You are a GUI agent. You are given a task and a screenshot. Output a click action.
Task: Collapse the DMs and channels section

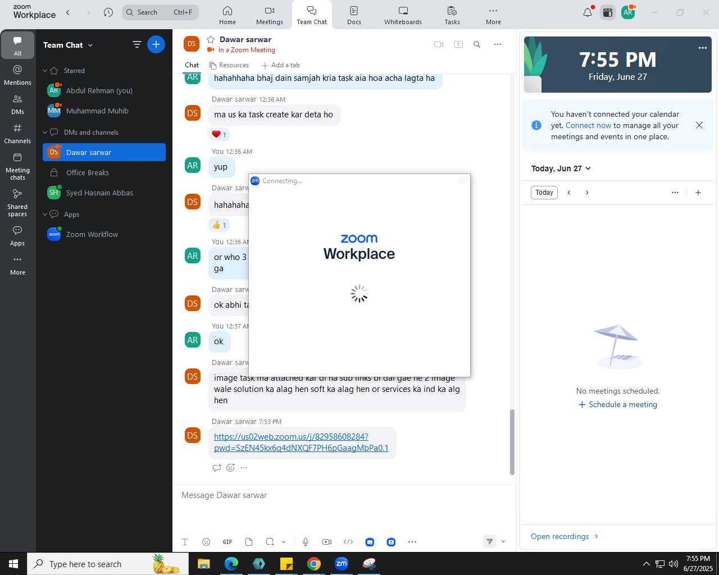tap(45, 133)
